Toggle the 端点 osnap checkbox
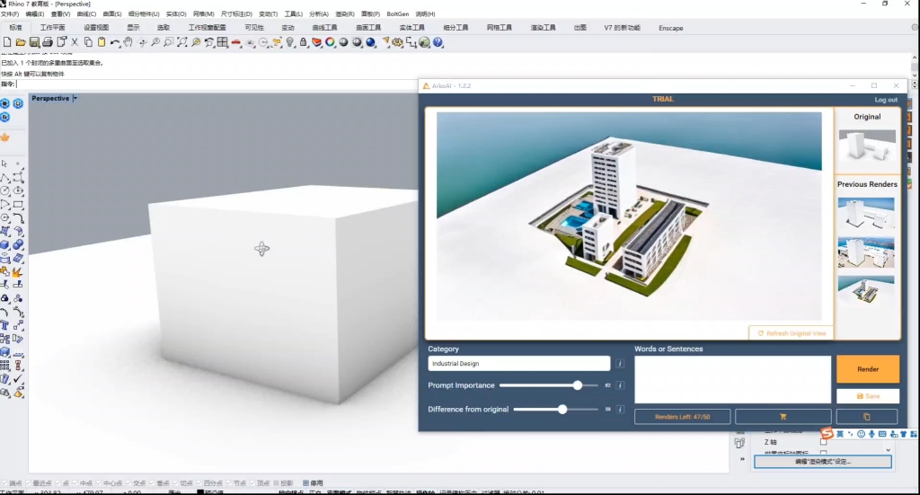Viewport: 920px width, 495px height. [5, 482]
